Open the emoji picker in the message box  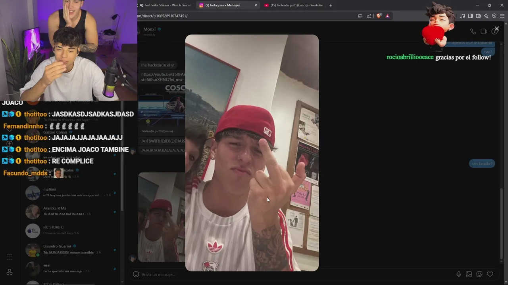coord(136,274)
